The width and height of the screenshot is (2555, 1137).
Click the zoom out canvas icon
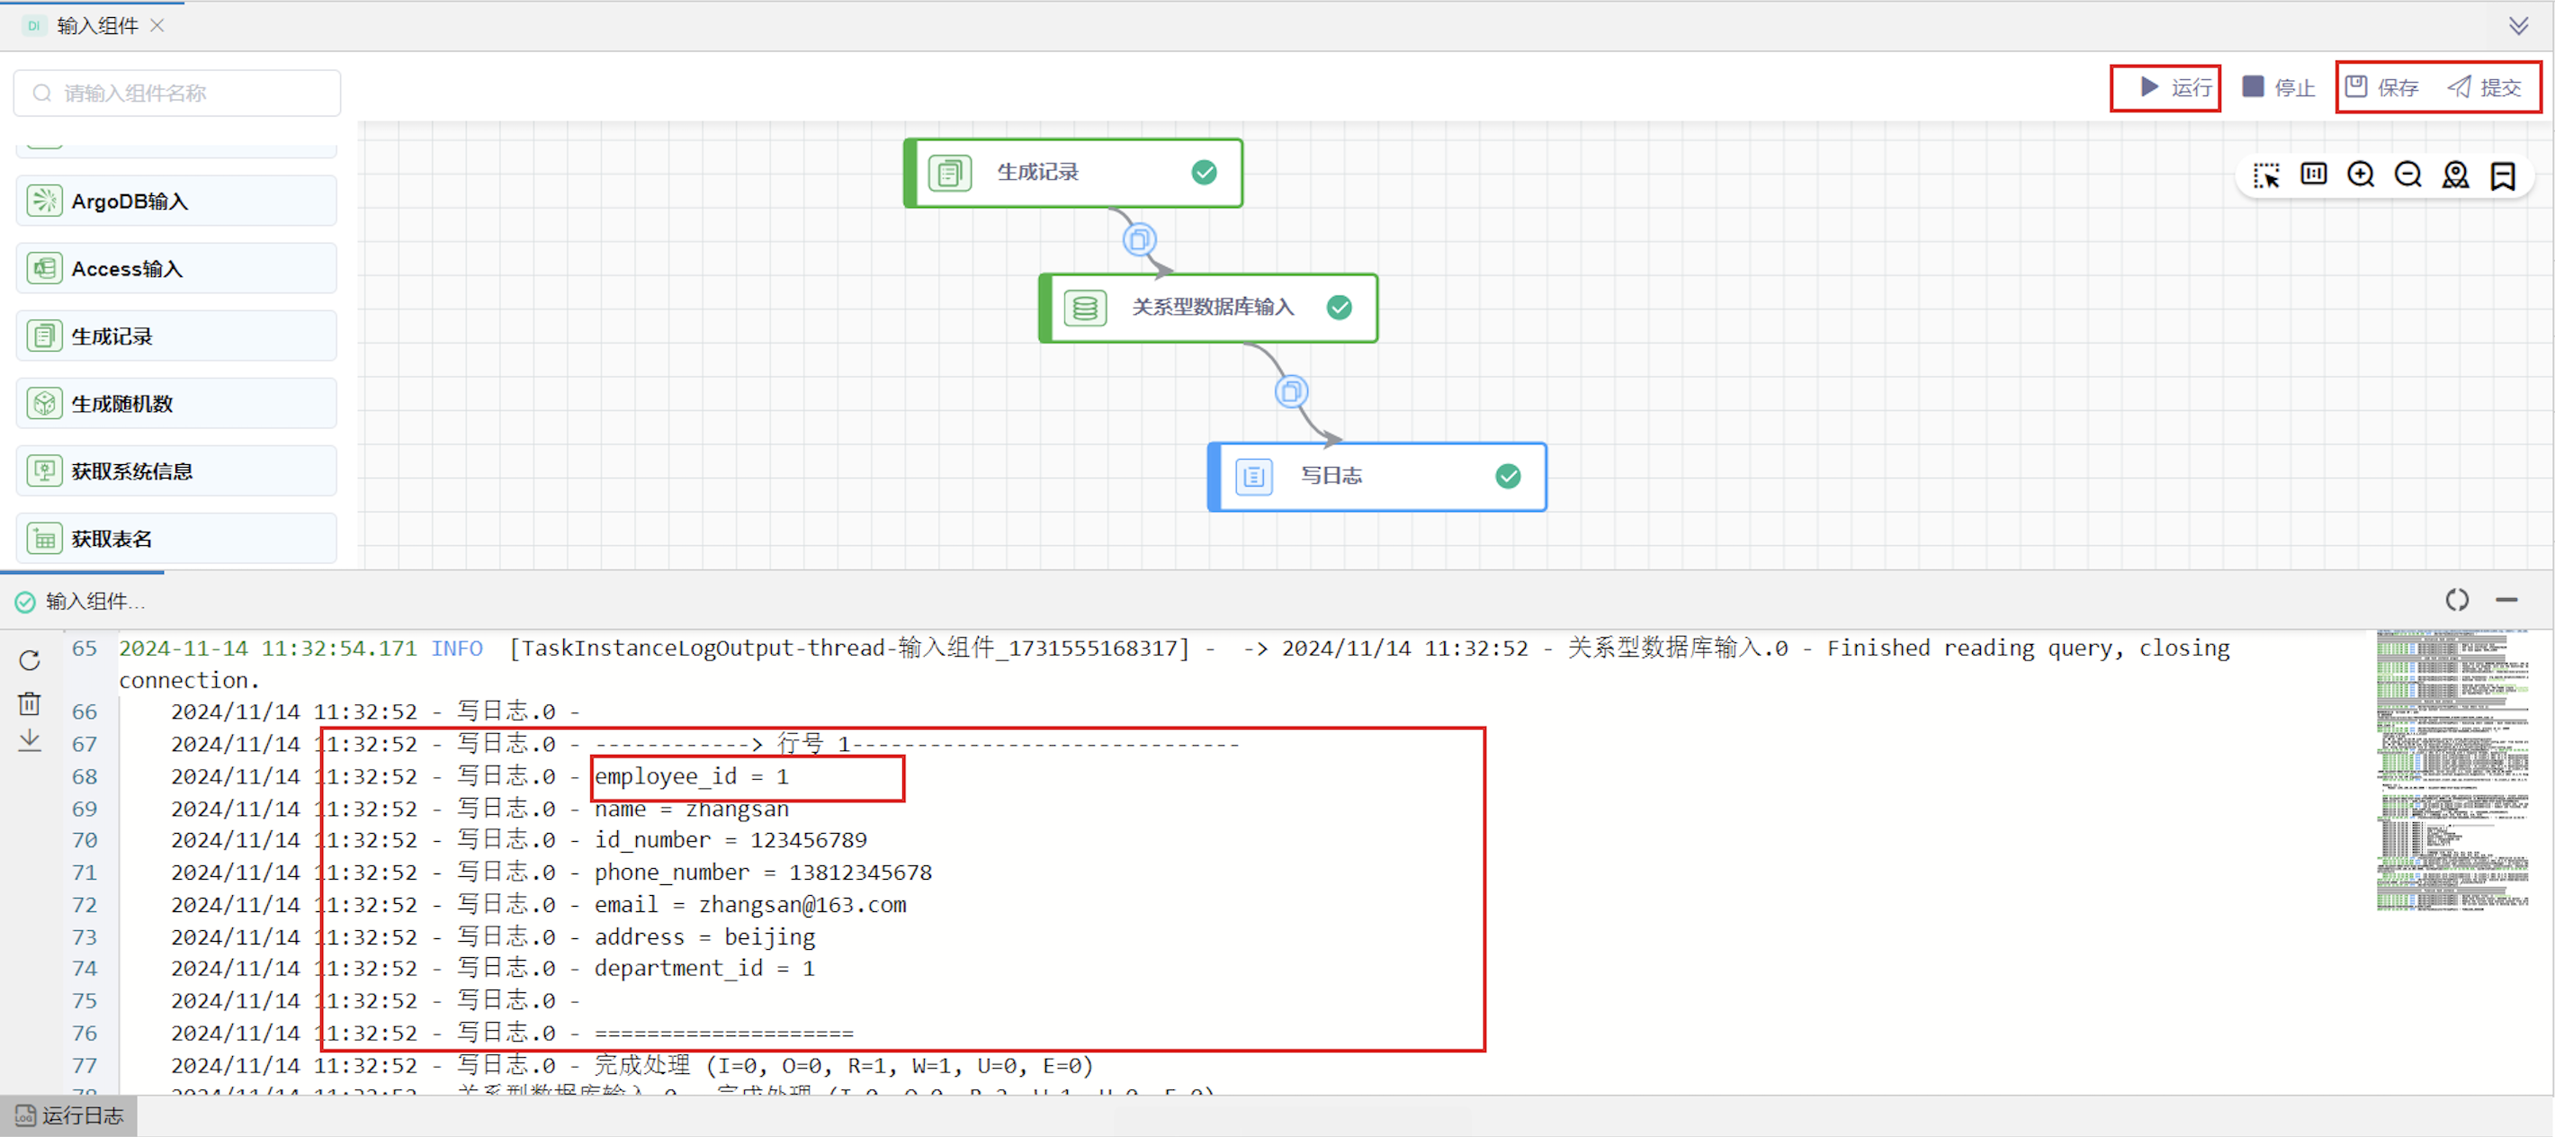coord(2408,175)
